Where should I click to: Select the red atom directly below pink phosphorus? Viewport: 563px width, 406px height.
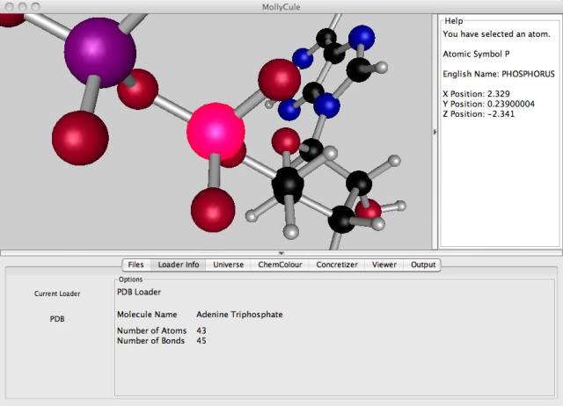click(213, 209)
